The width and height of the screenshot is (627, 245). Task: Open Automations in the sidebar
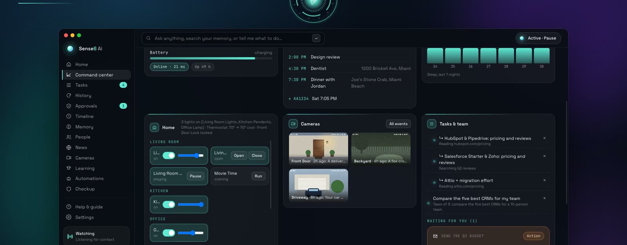click(96, 178)
